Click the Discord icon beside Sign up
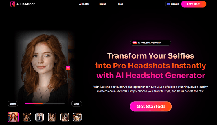 coord(168,4)
